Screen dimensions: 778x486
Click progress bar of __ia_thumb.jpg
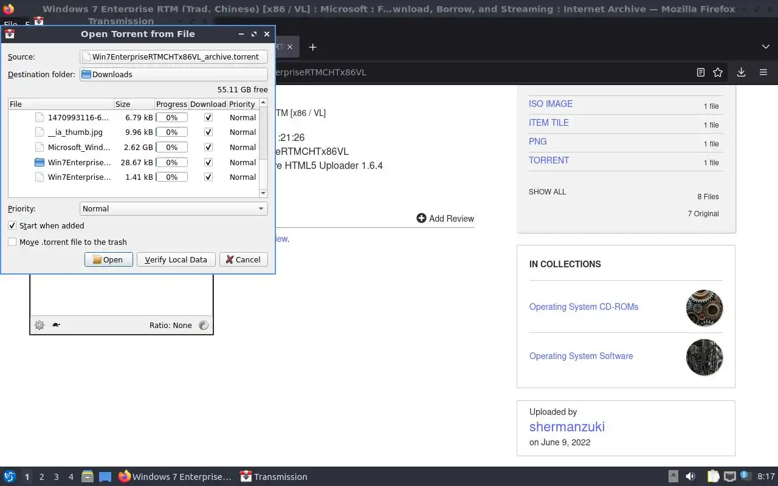tap(172, 132)
